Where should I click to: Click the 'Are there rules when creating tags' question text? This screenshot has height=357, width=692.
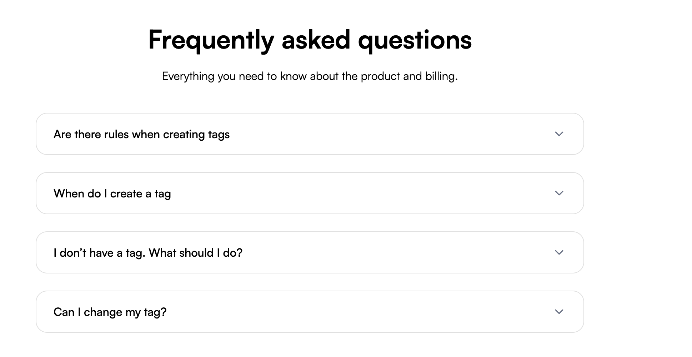click(x=141, y=134)
